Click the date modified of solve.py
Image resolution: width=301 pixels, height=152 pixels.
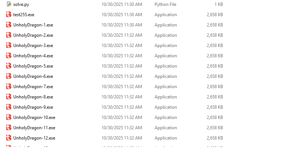click(x=121, y=4)
